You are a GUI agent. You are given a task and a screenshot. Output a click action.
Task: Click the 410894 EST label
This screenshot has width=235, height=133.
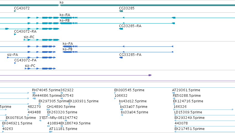pos(54,124)
